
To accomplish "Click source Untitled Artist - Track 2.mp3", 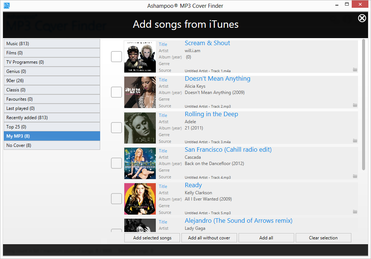I will pos(207,107).
